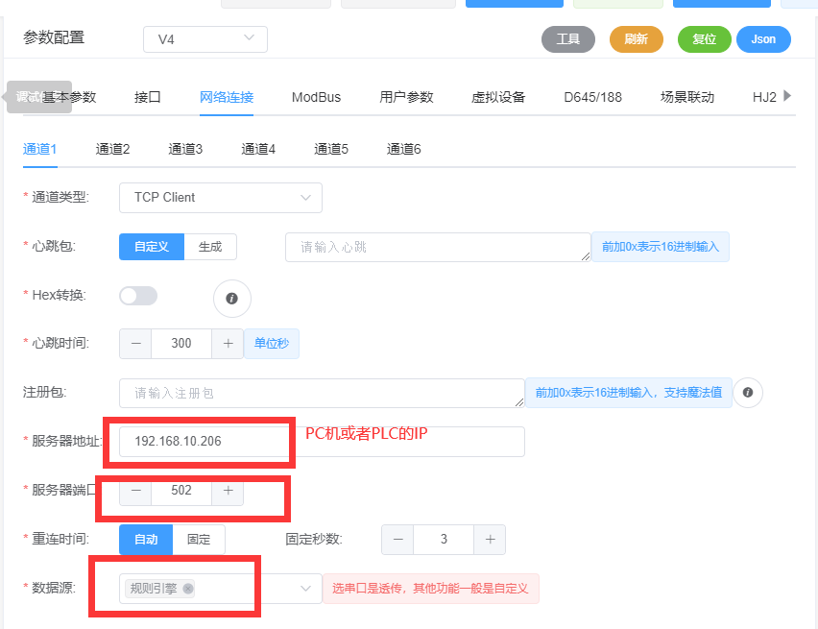Select 固定 reconnect time option
The width and height of the screenshot is (818, 629).
199,540
